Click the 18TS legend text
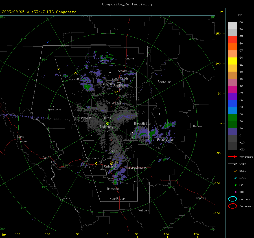The height and width of the screenshot is (238, 254). click(243, 192)
